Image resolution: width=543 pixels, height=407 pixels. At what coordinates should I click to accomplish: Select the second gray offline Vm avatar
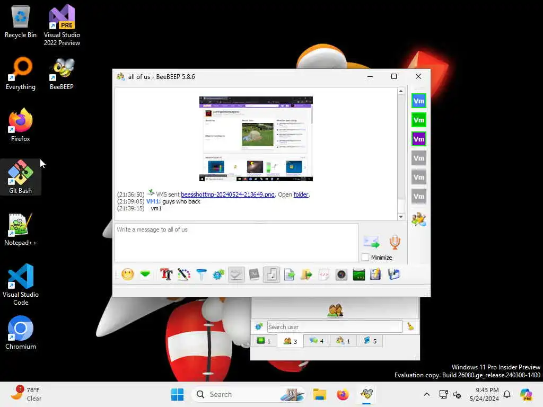(419, 177)
